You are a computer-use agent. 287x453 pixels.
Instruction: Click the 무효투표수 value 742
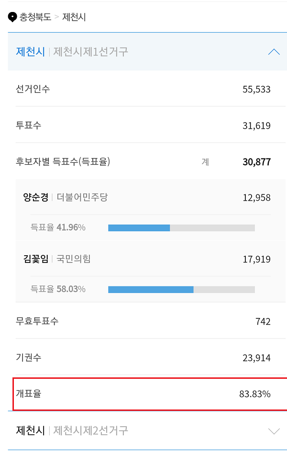coord(263,321)
